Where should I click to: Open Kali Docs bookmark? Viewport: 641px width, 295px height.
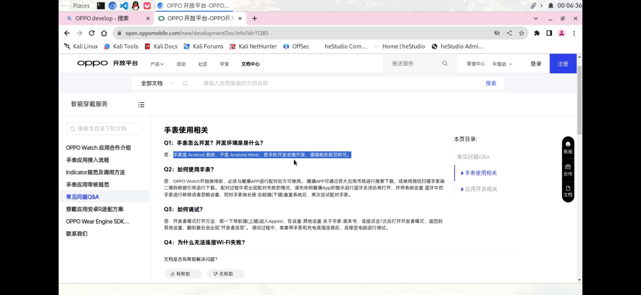161,46
